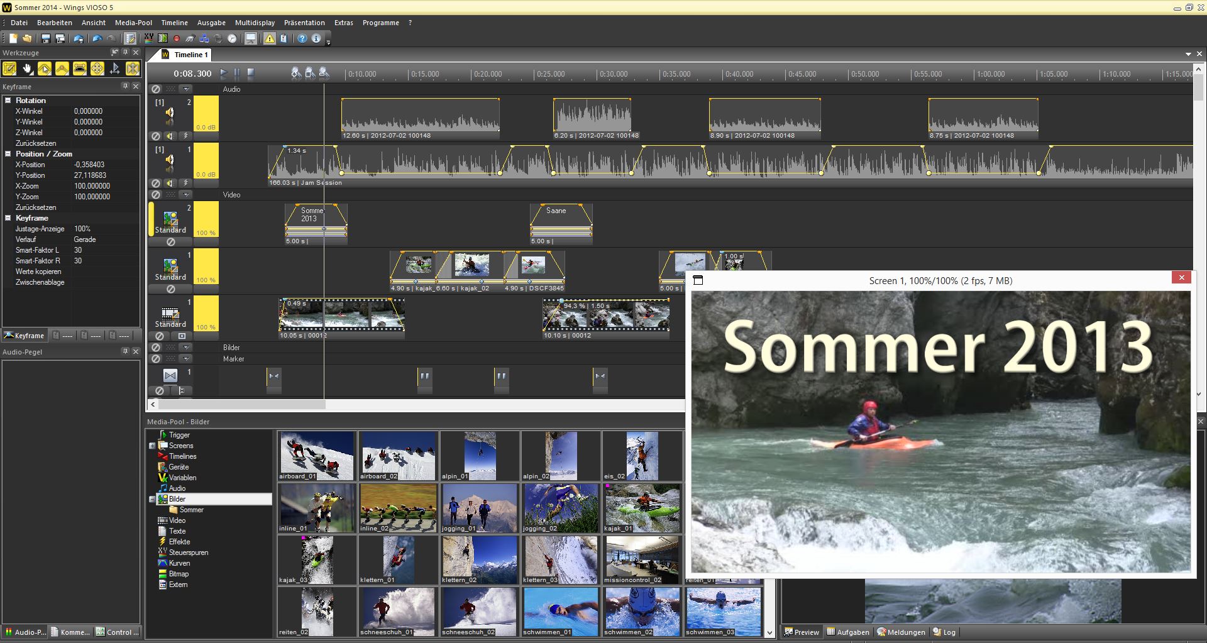Click Zurücksetzen under Rotation
Image resolution: width=1207 pixels, height=643 pixels.
point(36,143)
